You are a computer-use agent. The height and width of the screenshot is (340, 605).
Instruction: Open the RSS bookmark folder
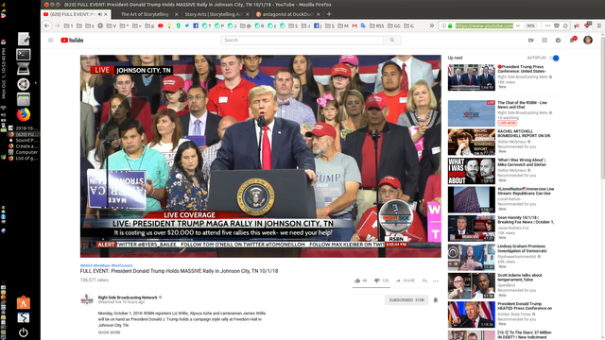pos(377,25)
